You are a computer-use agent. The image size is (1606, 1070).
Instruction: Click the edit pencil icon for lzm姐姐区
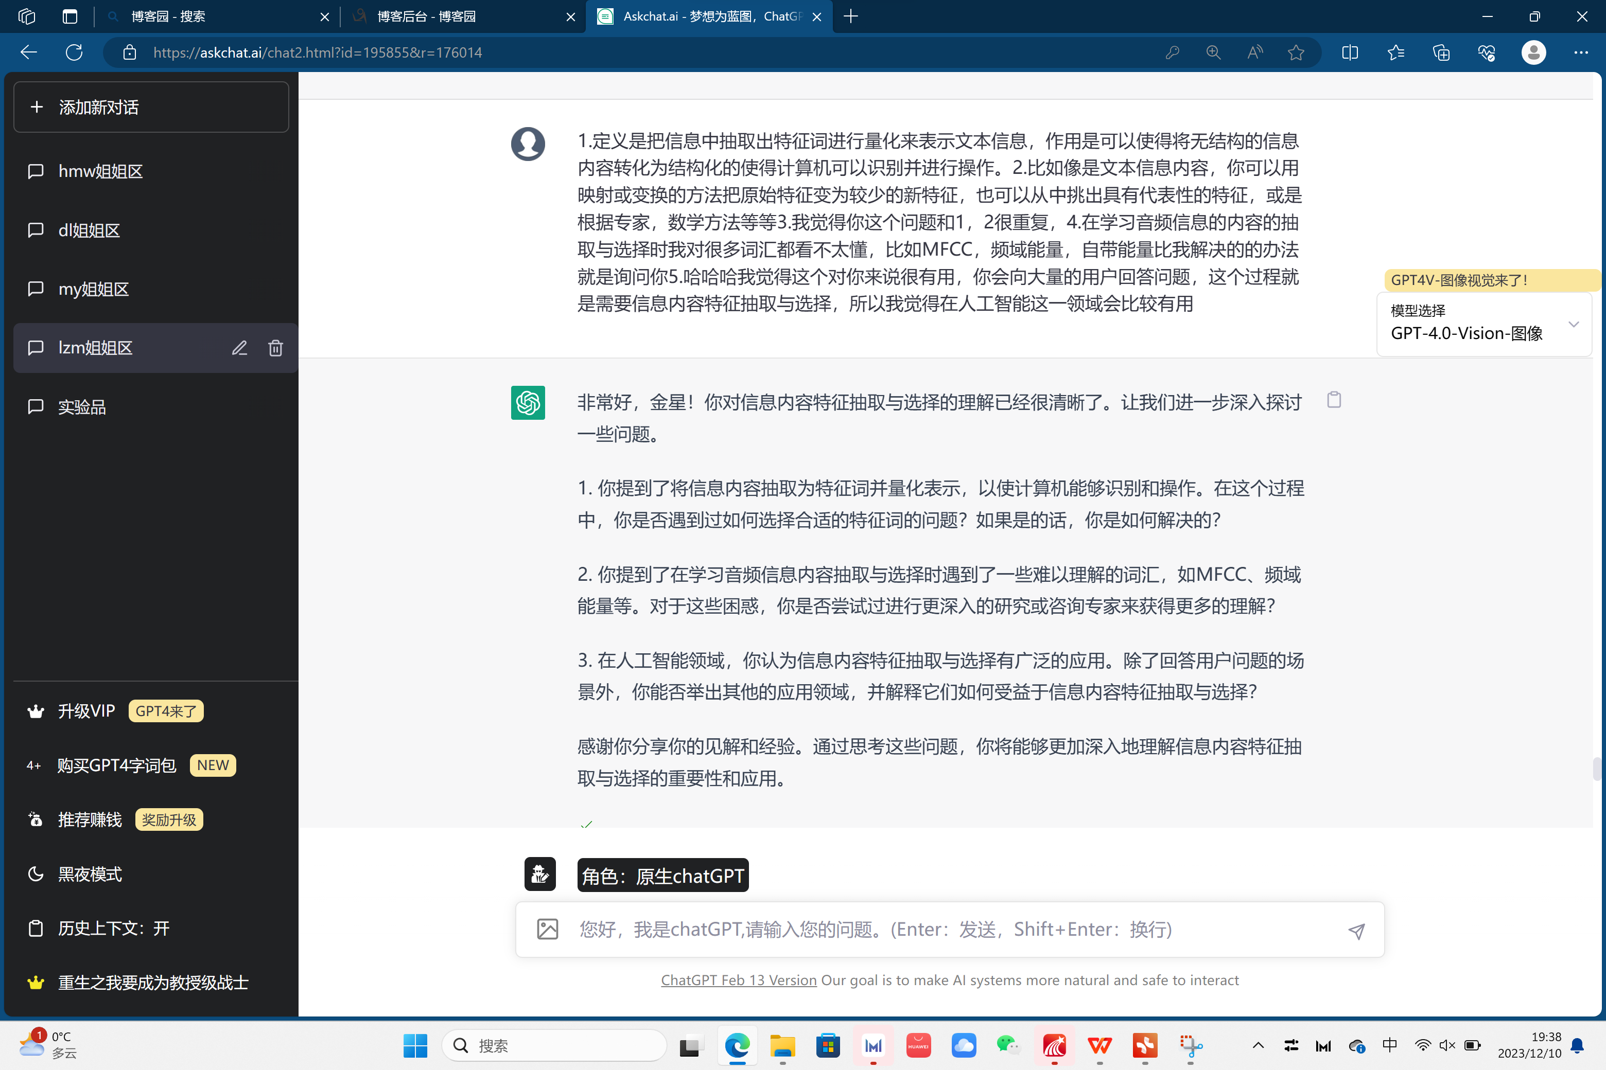(239, 348)
